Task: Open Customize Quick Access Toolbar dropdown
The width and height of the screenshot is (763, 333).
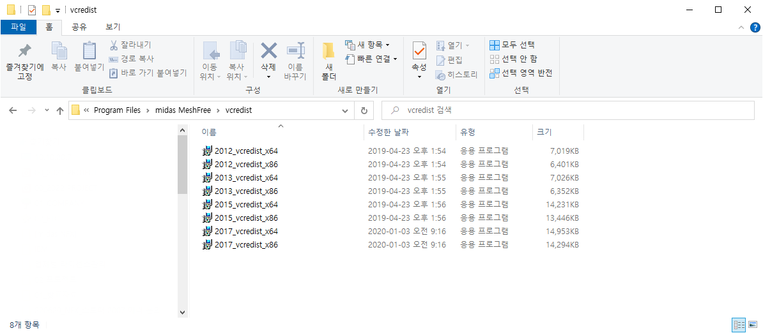Action: pos(58,10)
